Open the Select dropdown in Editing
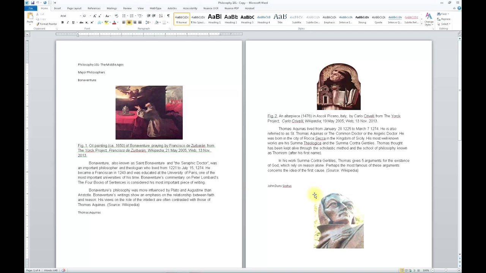This screenshot has width=486, height=273. (x=443, y=24)
